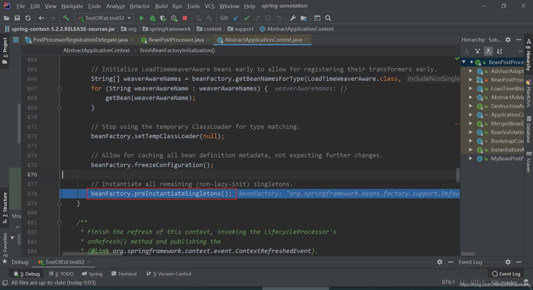Update project with Git blue arrow

tap(236, 18)
